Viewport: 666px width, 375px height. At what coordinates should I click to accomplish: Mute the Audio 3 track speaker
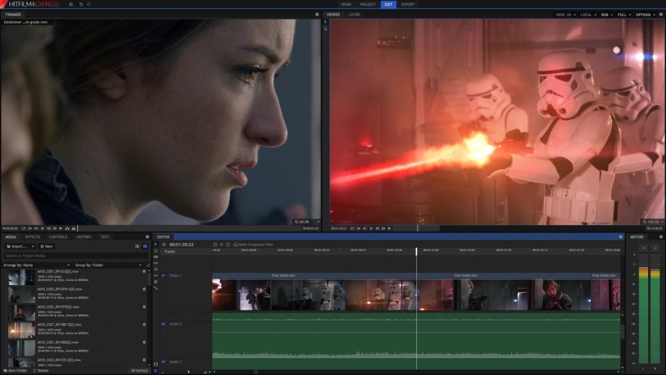click(163, 324)
